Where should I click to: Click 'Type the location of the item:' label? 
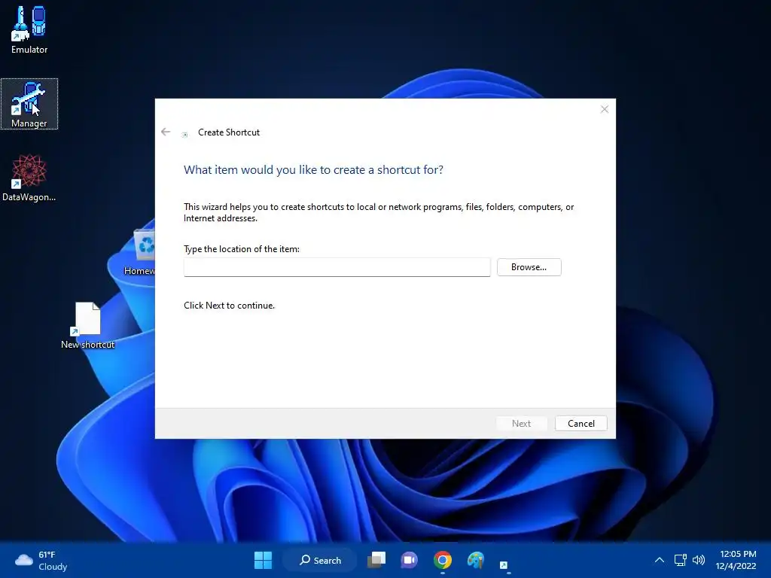(x=242, y=249)
